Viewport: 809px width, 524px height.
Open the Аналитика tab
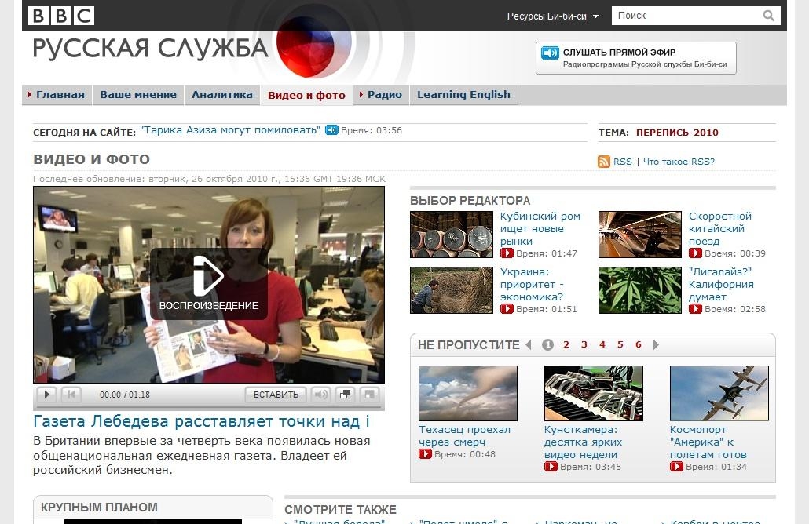click(x=222, y=95)
